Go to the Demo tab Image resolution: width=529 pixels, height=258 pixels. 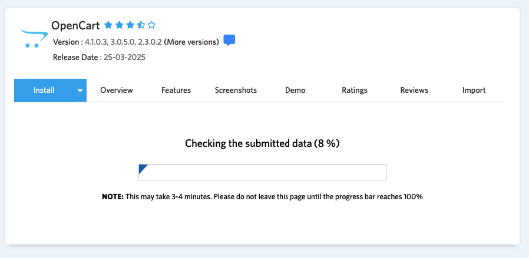point(295,90)
